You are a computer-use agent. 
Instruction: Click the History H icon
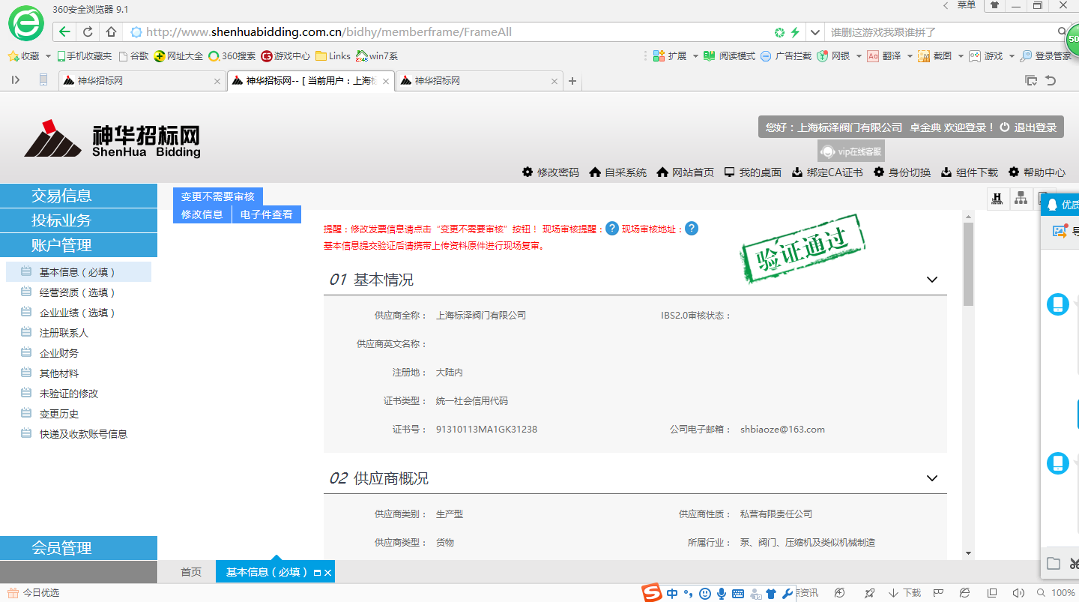point(997,198)
